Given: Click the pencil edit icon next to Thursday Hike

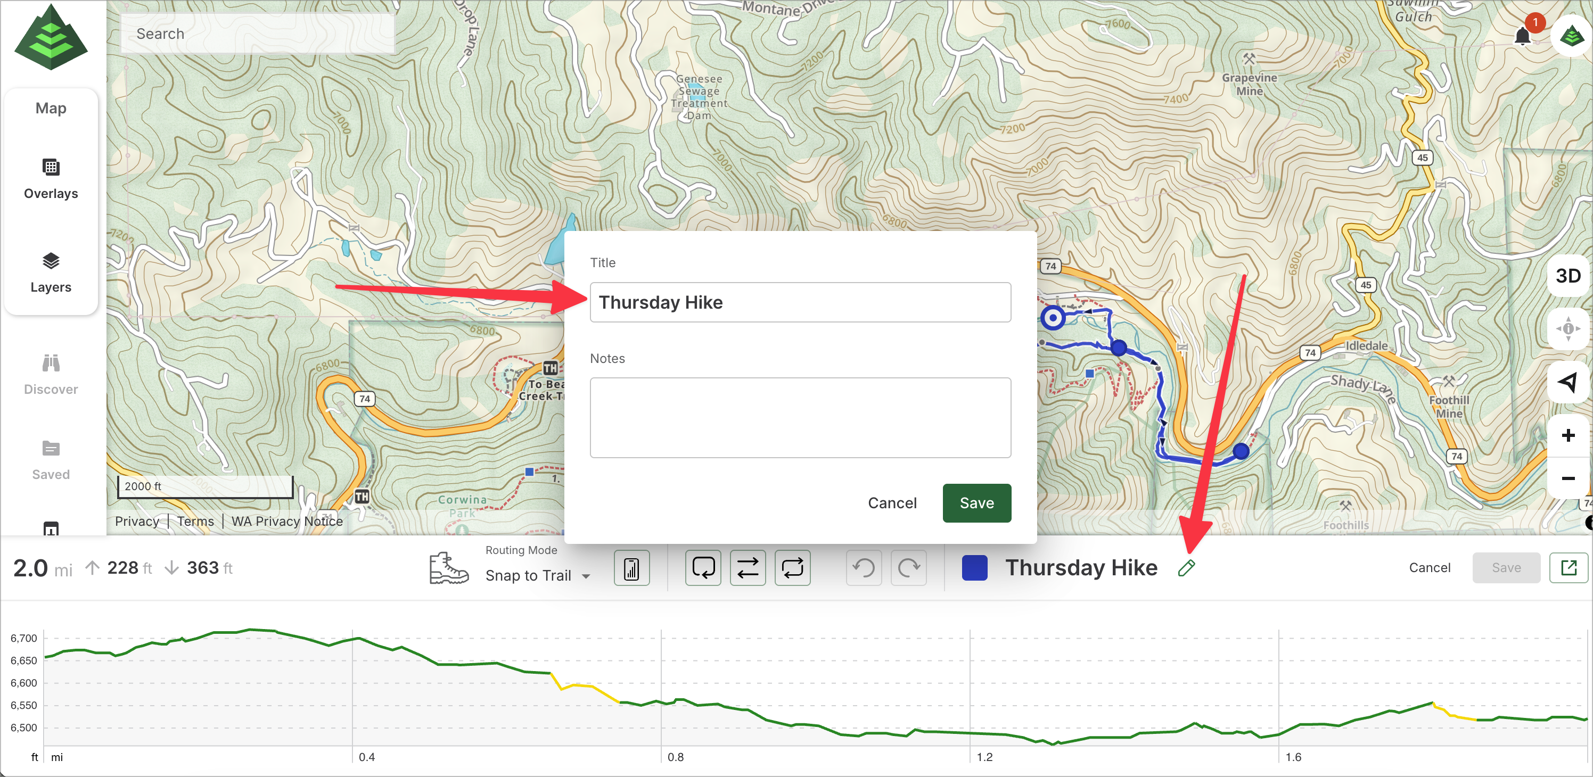Looking at the screenshot, I should pyautogui.click(x=1186, y=567).
